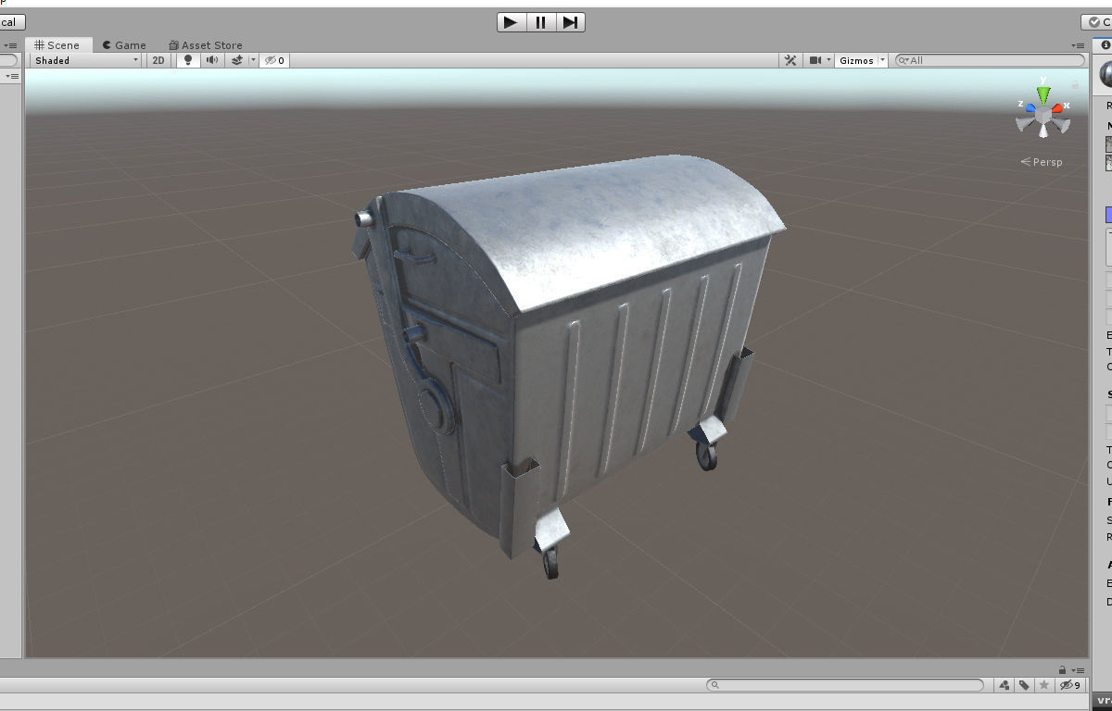Screen dimensions: 1112x711
Task: Open the search filter mode magnifier dropdown
Action: [903, 60]
